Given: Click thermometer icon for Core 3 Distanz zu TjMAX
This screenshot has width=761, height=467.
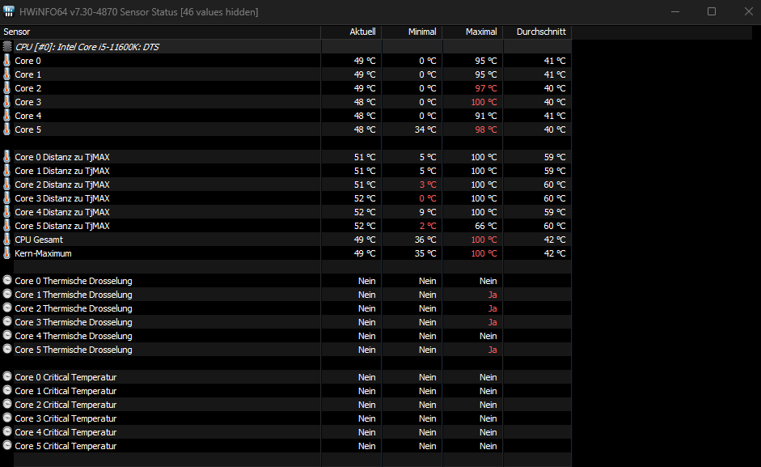Looking at the screenshot, I should [x=6, y=197].
